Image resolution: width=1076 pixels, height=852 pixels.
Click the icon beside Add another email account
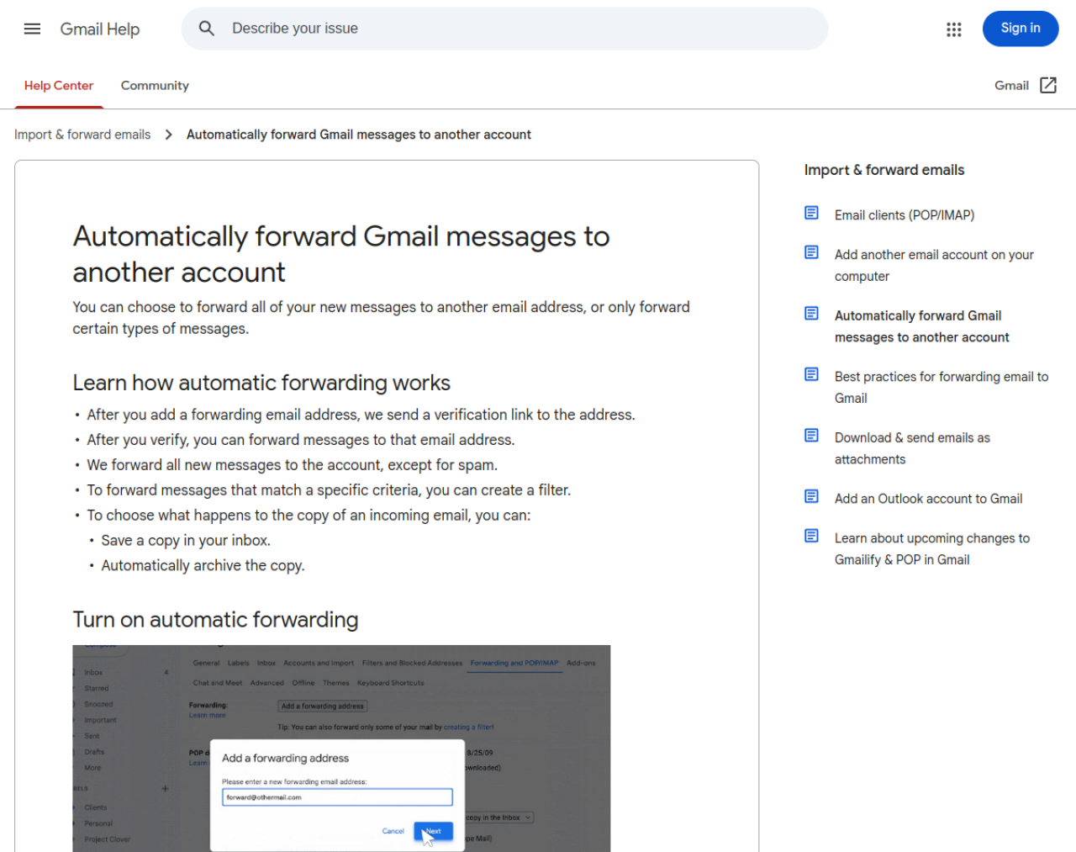[x=811, y=252]
